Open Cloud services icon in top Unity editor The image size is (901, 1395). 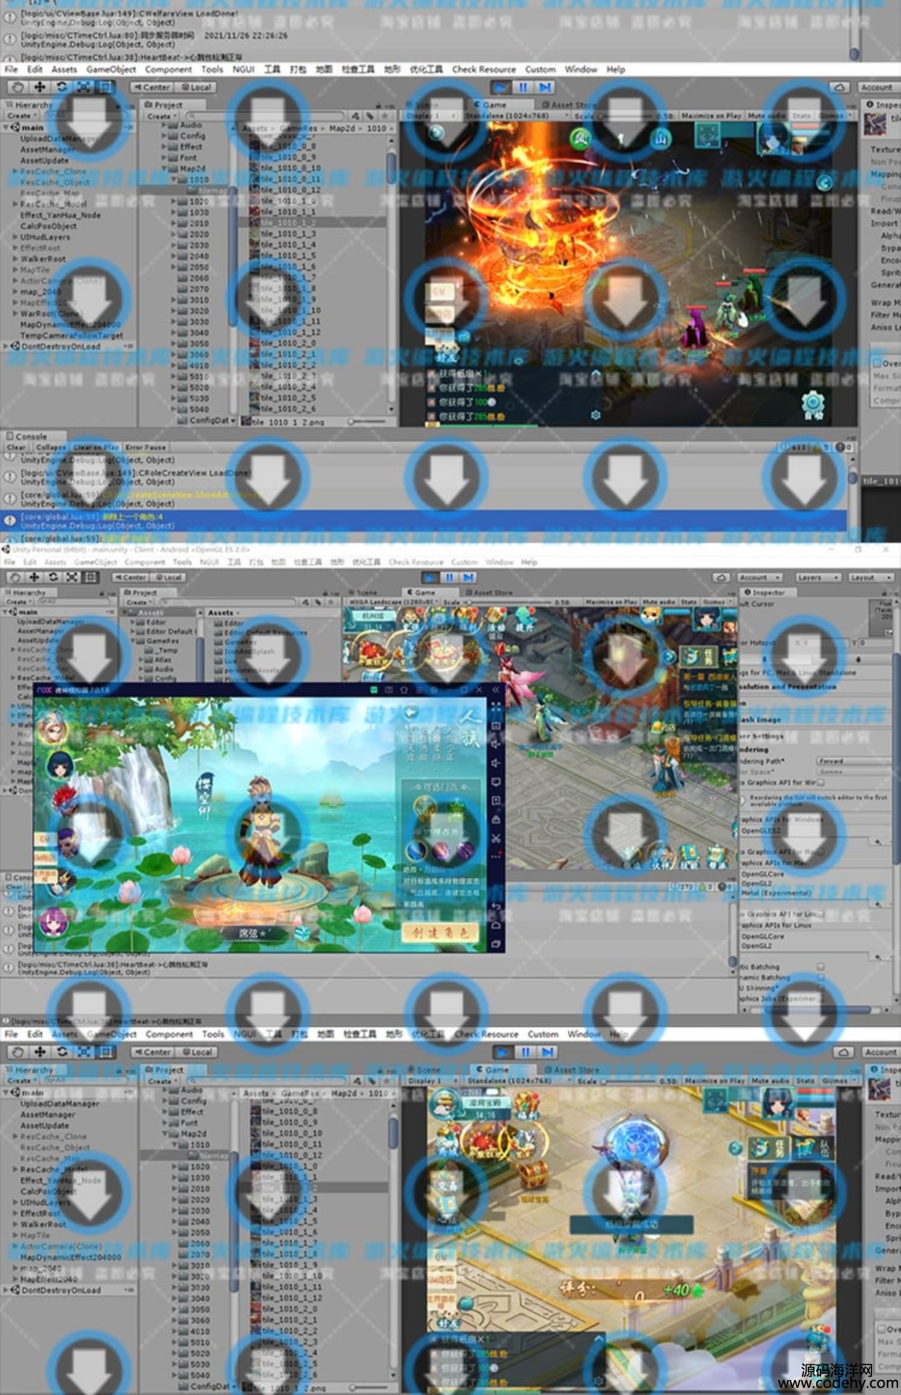(x=840, y=88)
